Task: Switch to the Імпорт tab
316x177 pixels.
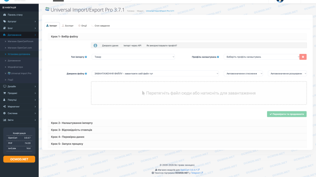Action: (52, 26)
